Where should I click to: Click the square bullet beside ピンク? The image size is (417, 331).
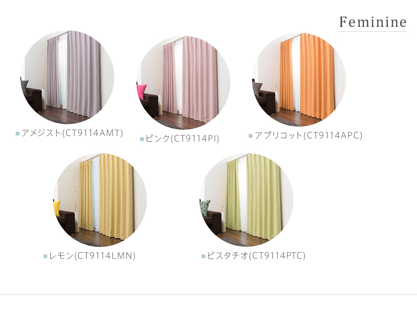tap(142, 139)
